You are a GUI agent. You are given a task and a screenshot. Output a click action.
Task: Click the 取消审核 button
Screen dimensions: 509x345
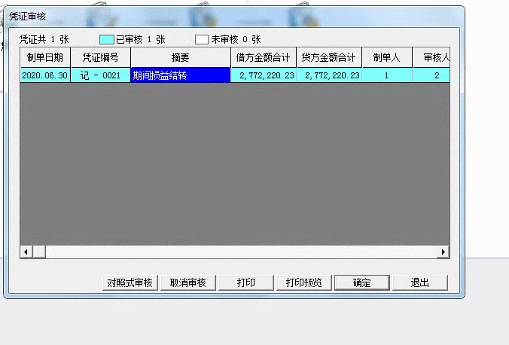tap(188, 282)
